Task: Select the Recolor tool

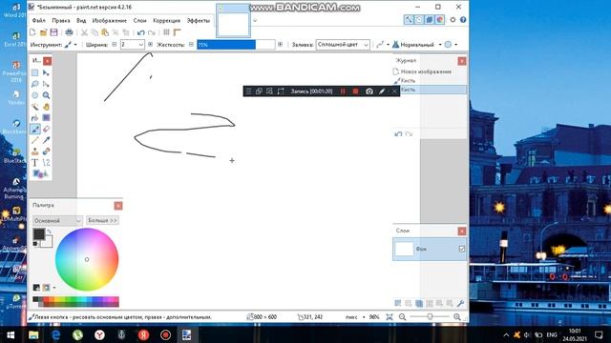Action: (x=47, y=151)
